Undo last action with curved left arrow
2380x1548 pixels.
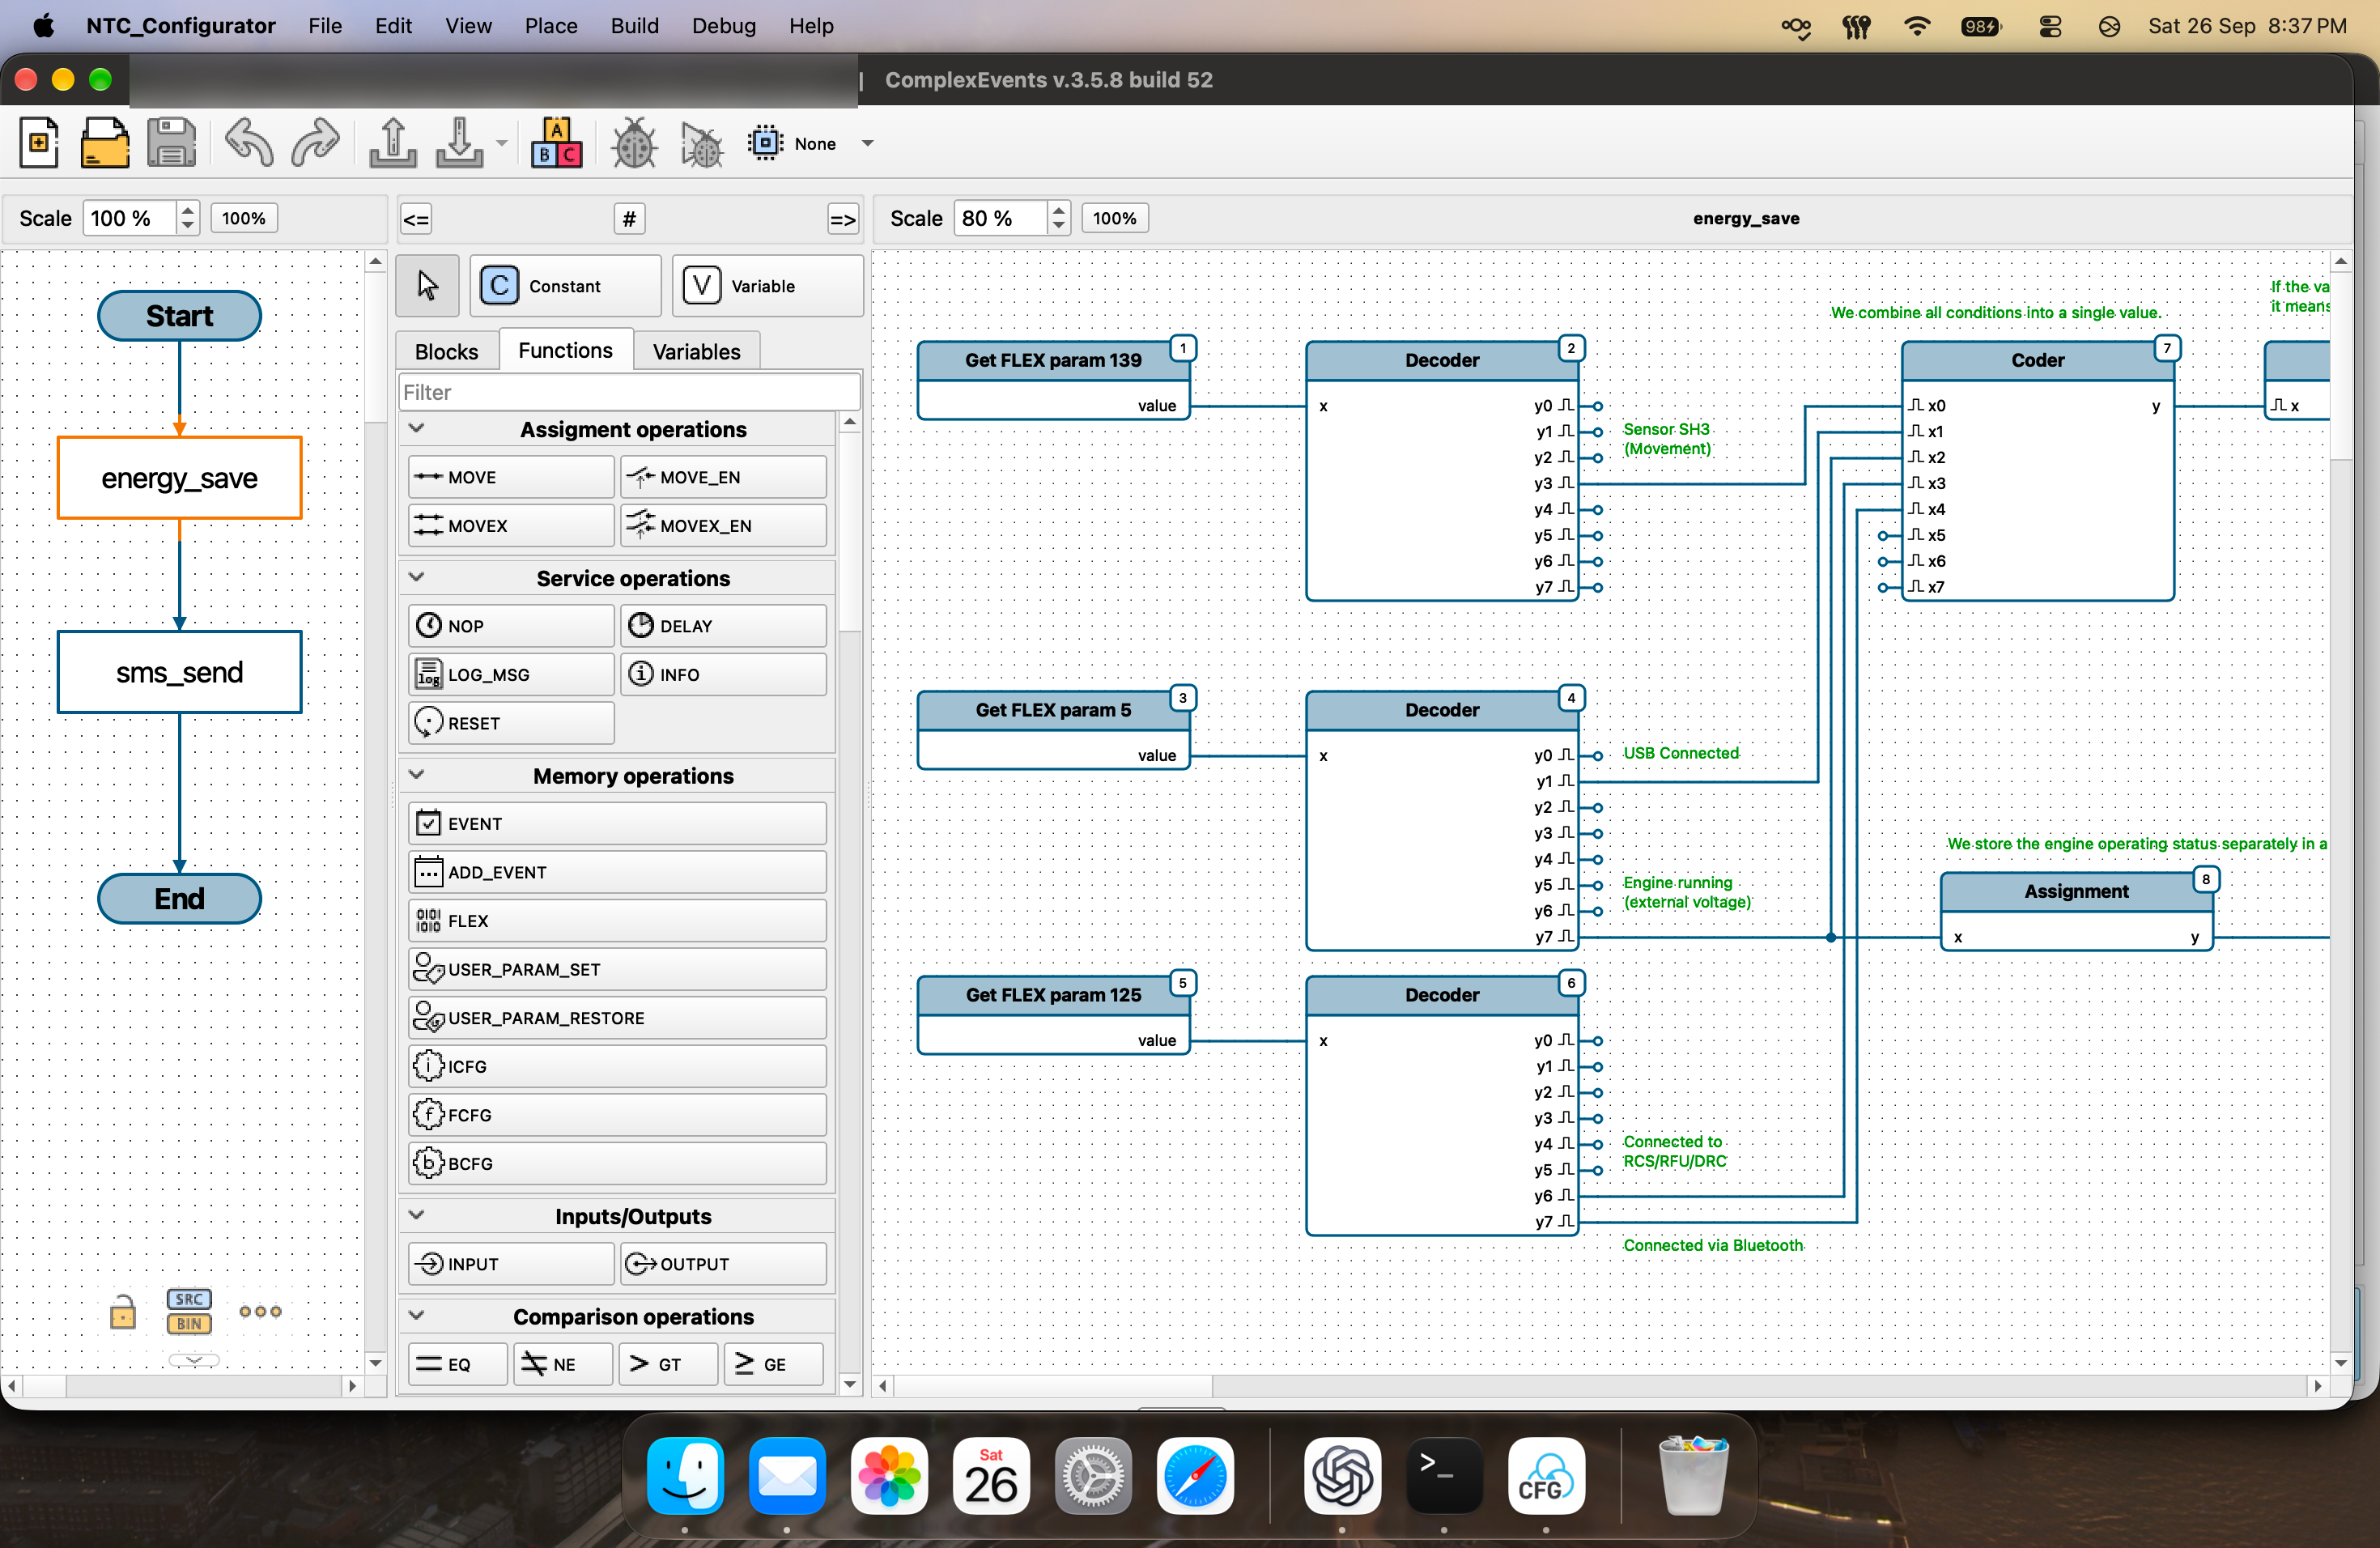pos(248,142)
